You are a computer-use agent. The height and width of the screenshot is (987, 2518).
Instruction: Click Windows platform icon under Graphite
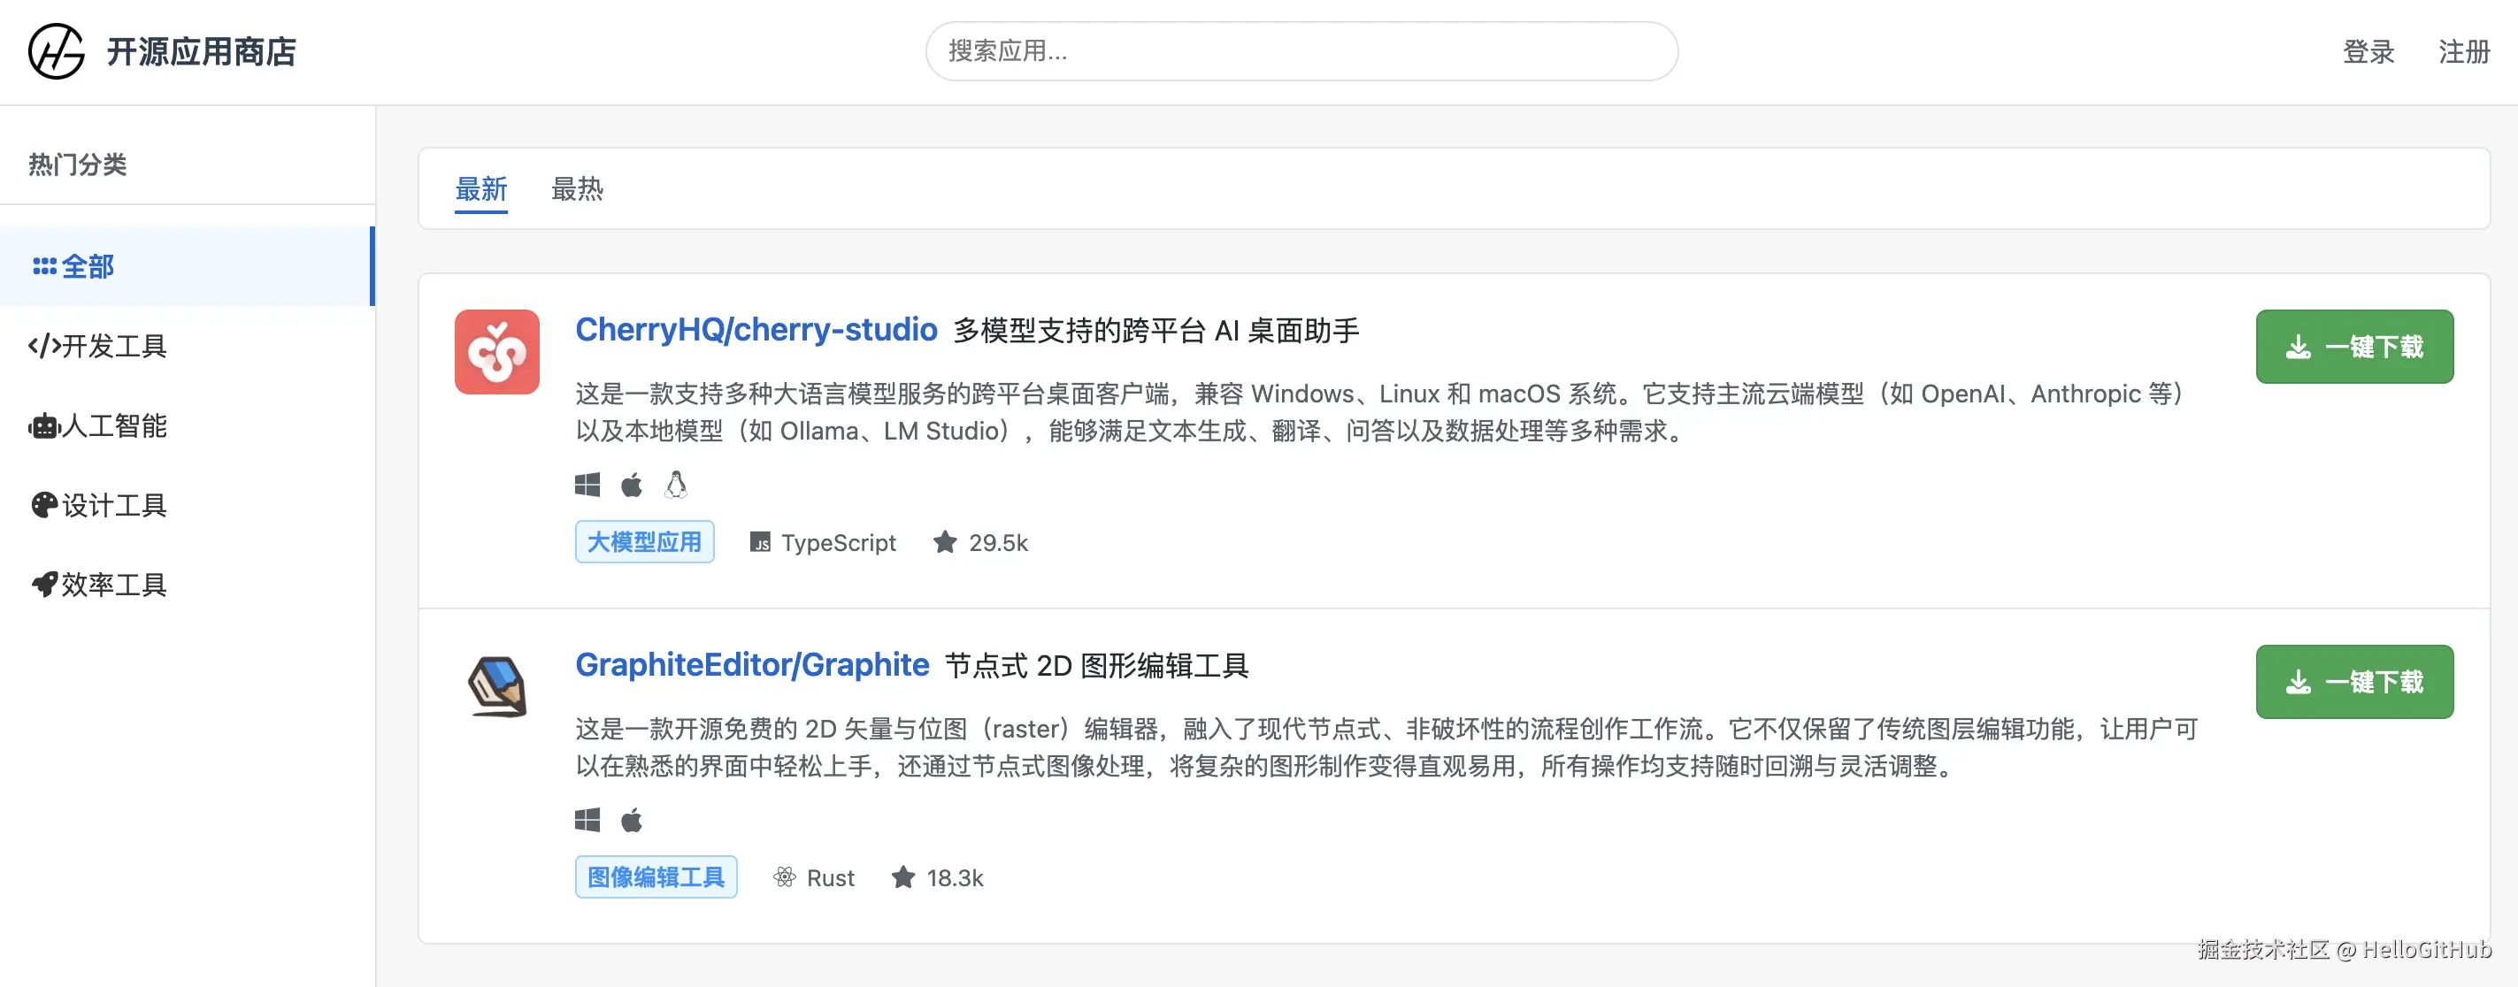click(x=587, y=820)
